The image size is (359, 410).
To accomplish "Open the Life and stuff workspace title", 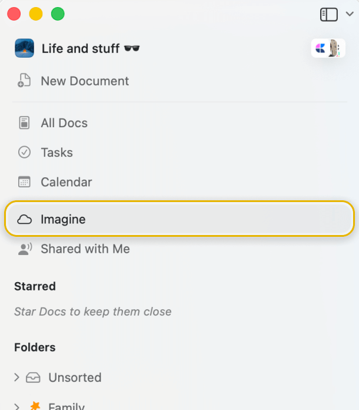I will pyautogui.click(x=91, y=49).
